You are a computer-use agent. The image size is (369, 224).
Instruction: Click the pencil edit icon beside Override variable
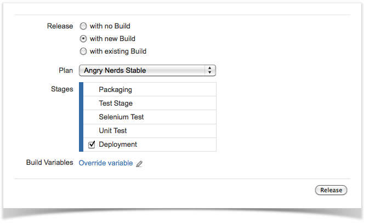tap(139, 164)
